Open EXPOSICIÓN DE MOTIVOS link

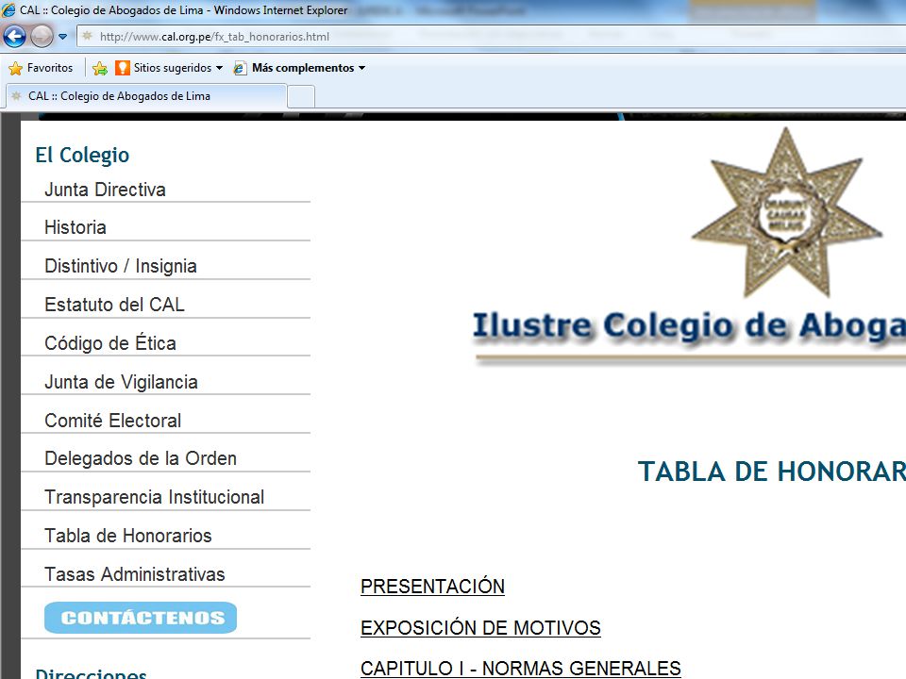tap(480, 628)
